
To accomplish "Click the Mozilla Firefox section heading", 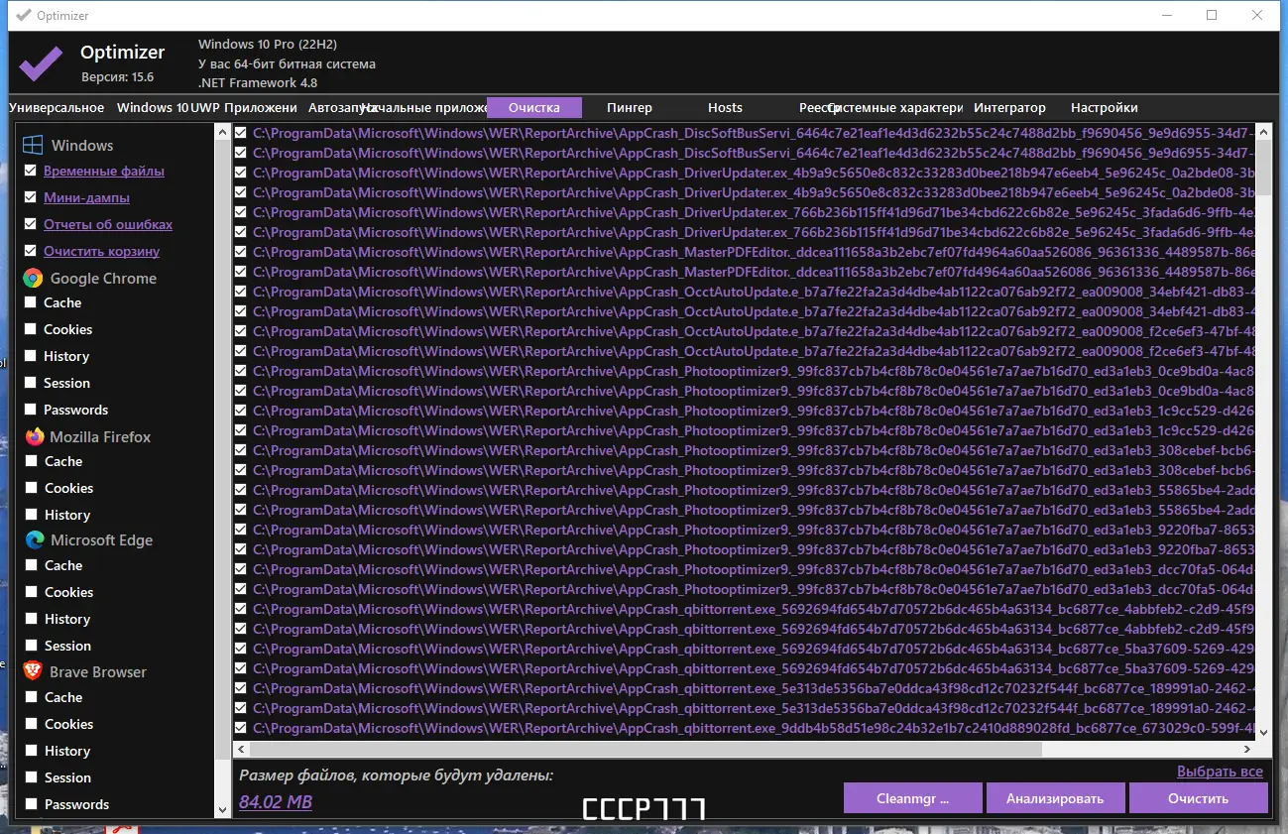I will tap(100, 436).
